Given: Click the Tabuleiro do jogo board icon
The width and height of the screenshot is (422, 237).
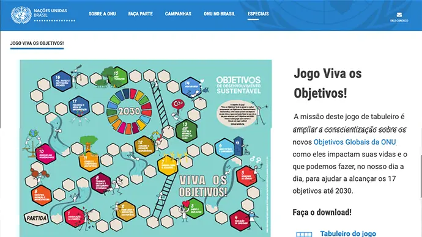Looking at the screenshot, I should [304, 235].
